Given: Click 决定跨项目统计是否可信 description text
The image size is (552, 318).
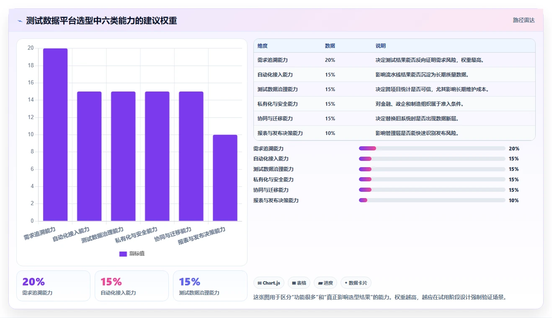Looking at the screenshot, I should pos(432,89).
